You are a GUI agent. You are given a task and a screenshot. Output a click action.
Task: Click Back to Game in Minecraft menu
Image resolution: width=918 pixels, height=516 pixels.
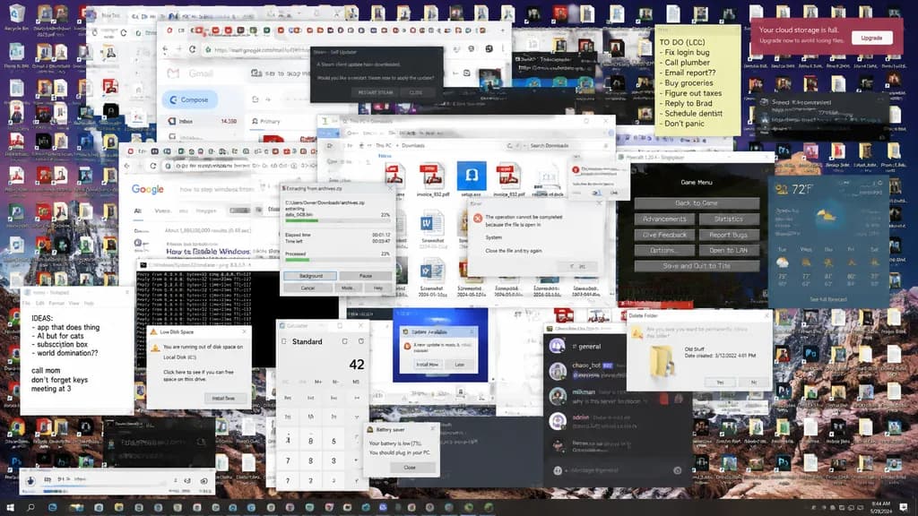pyautogui.click(x=696, y=203)
